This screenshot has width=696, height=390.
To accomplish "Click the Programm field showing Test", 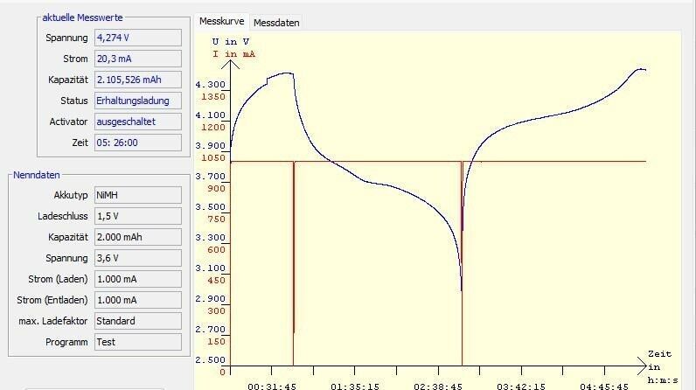I will (137, 342).
